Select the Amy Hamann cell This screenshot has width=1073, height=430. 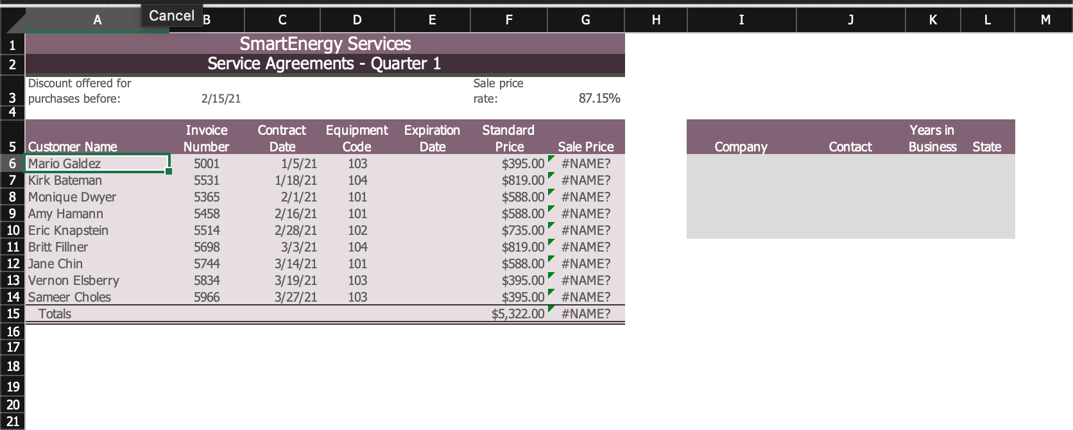98,214
